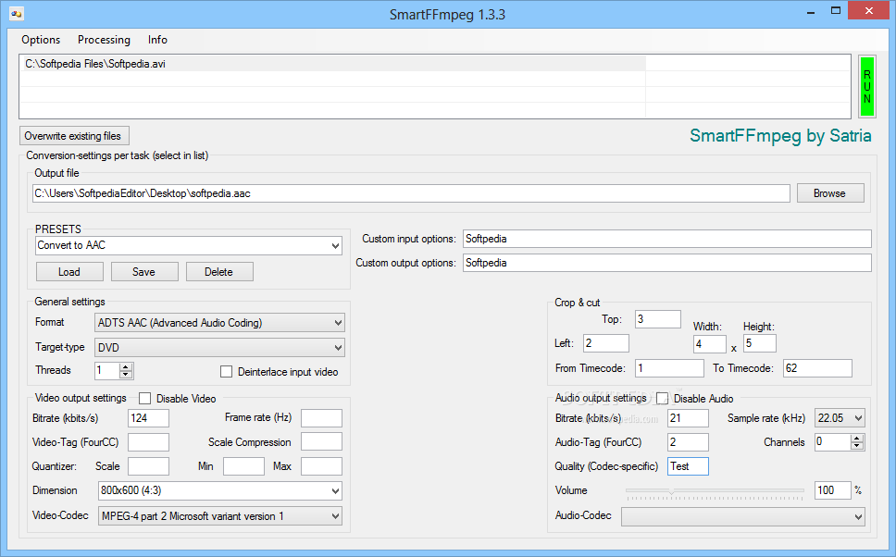Click the Video-Tag (FourCC) field
This screenshot has height=557, width=896.
pos(148,442)
